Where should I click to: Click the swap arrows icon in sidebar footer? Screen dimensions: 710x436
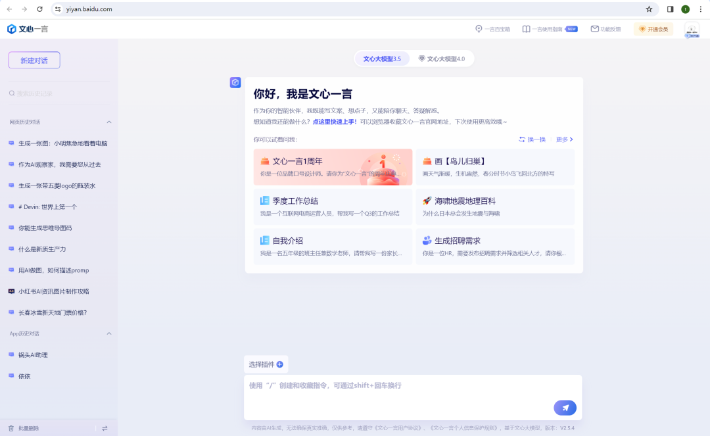105,428
